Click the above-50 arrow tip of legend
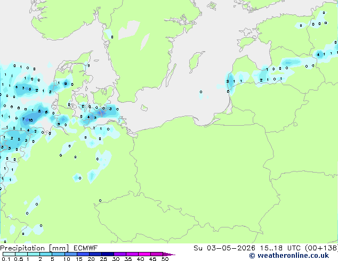The width and height of the screenshot is (338, 261). (x=169, y=254)
